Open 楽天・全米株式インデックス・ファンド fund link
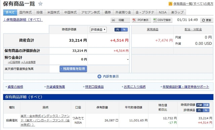 coord(45,120)
